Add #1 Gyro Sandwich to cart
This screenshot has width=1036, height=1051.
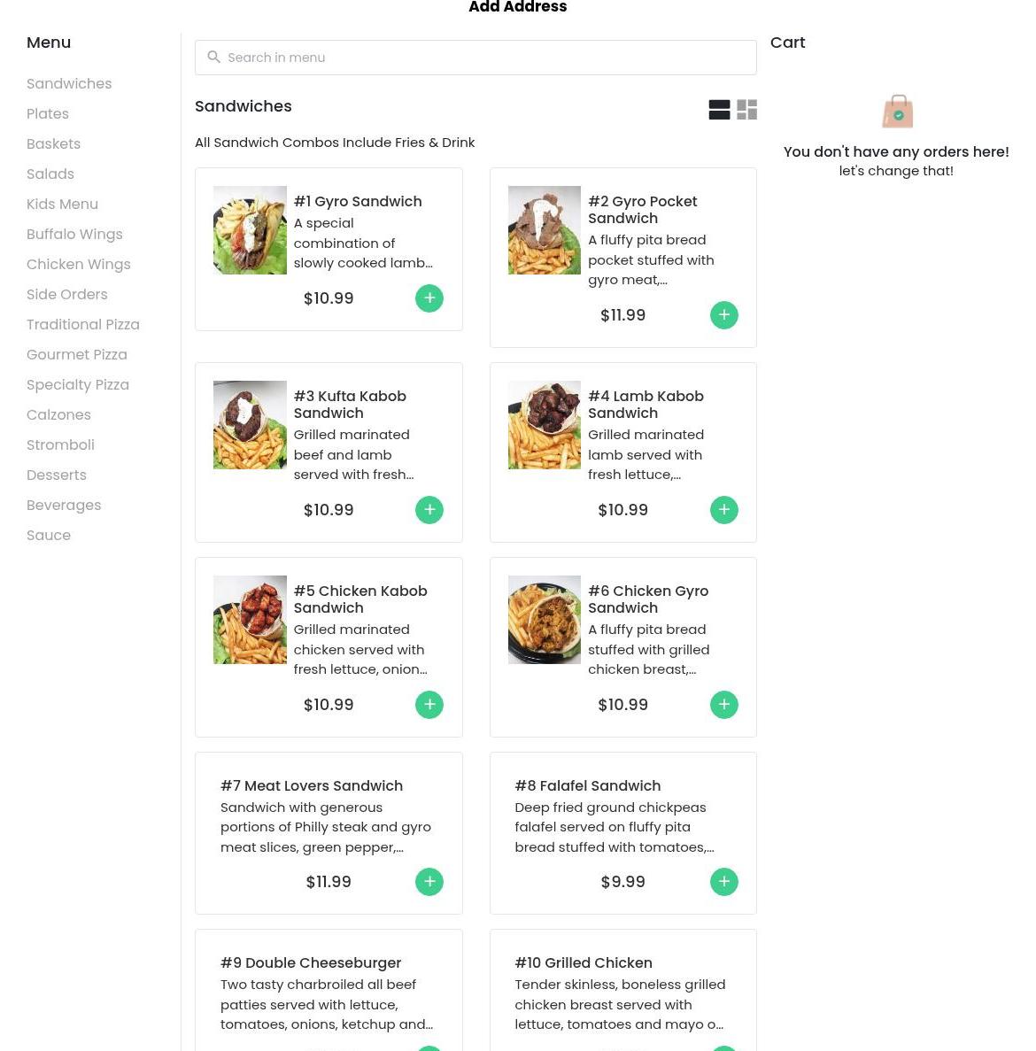tap(429, 298)
